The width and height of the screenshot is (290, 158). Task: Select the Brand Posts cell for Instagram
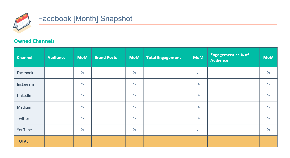pos(108,84)
